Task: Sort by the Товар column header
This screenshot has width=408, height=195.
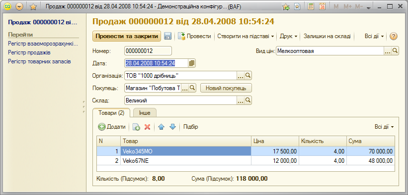Action: (x=185, y=141)
